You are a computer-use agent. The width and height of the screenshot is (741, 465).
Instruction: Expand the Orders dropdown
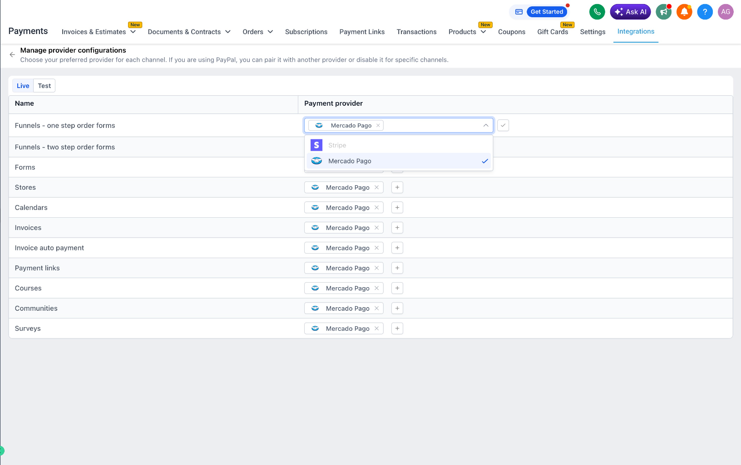click(x=258, y=32)
